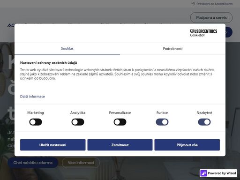Click Chci nabídku zdarma button

pos(33,163)
